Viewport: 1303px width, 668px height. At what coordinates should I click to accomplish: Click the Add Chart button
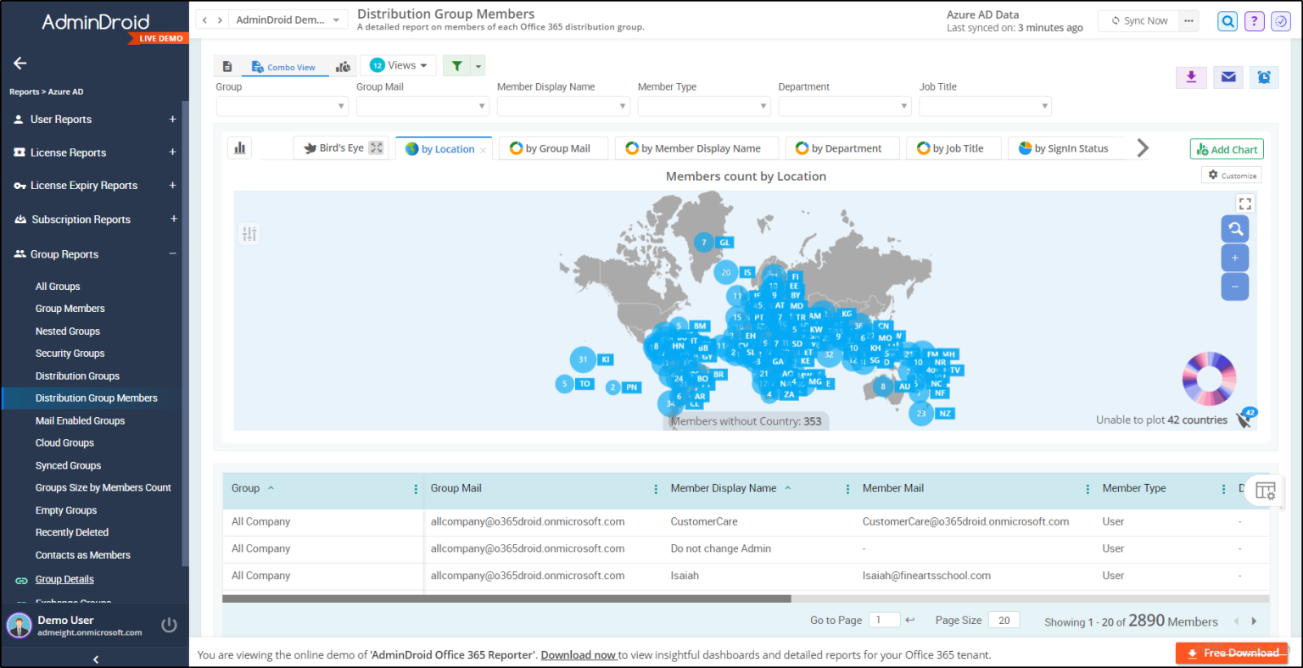(x=1227, y=149)
